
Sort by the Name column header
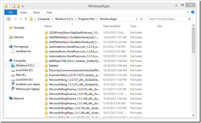[x=48, y=26]
